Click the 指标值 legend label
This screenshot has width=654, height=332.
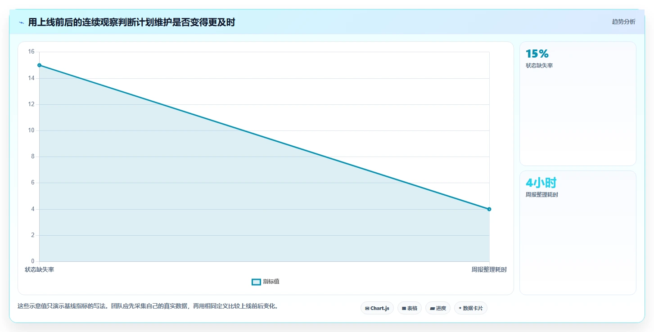[271, 282]
